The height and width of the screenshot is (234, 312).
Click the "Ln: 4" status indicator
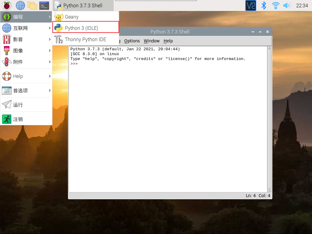251,196
